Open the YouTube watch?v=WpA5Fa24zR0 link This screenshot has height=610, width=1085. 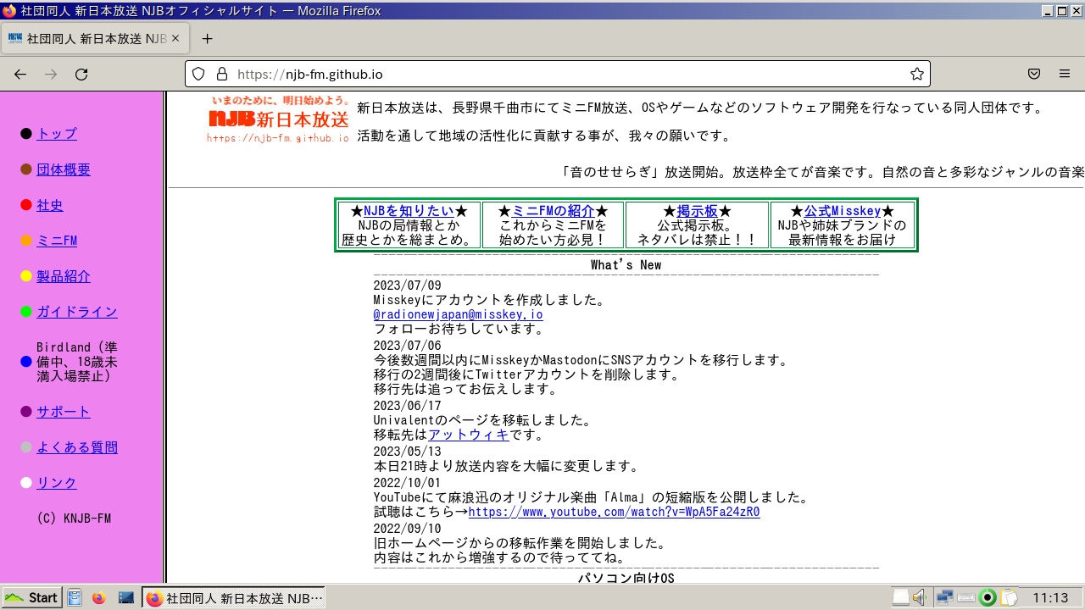[615, 512]
